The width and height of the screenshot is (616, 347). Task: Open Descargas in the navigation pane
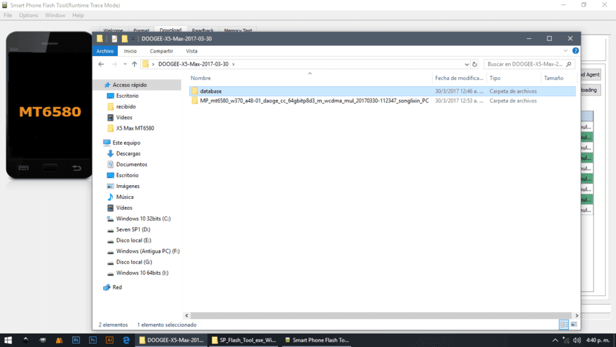[x=129, y=154]
